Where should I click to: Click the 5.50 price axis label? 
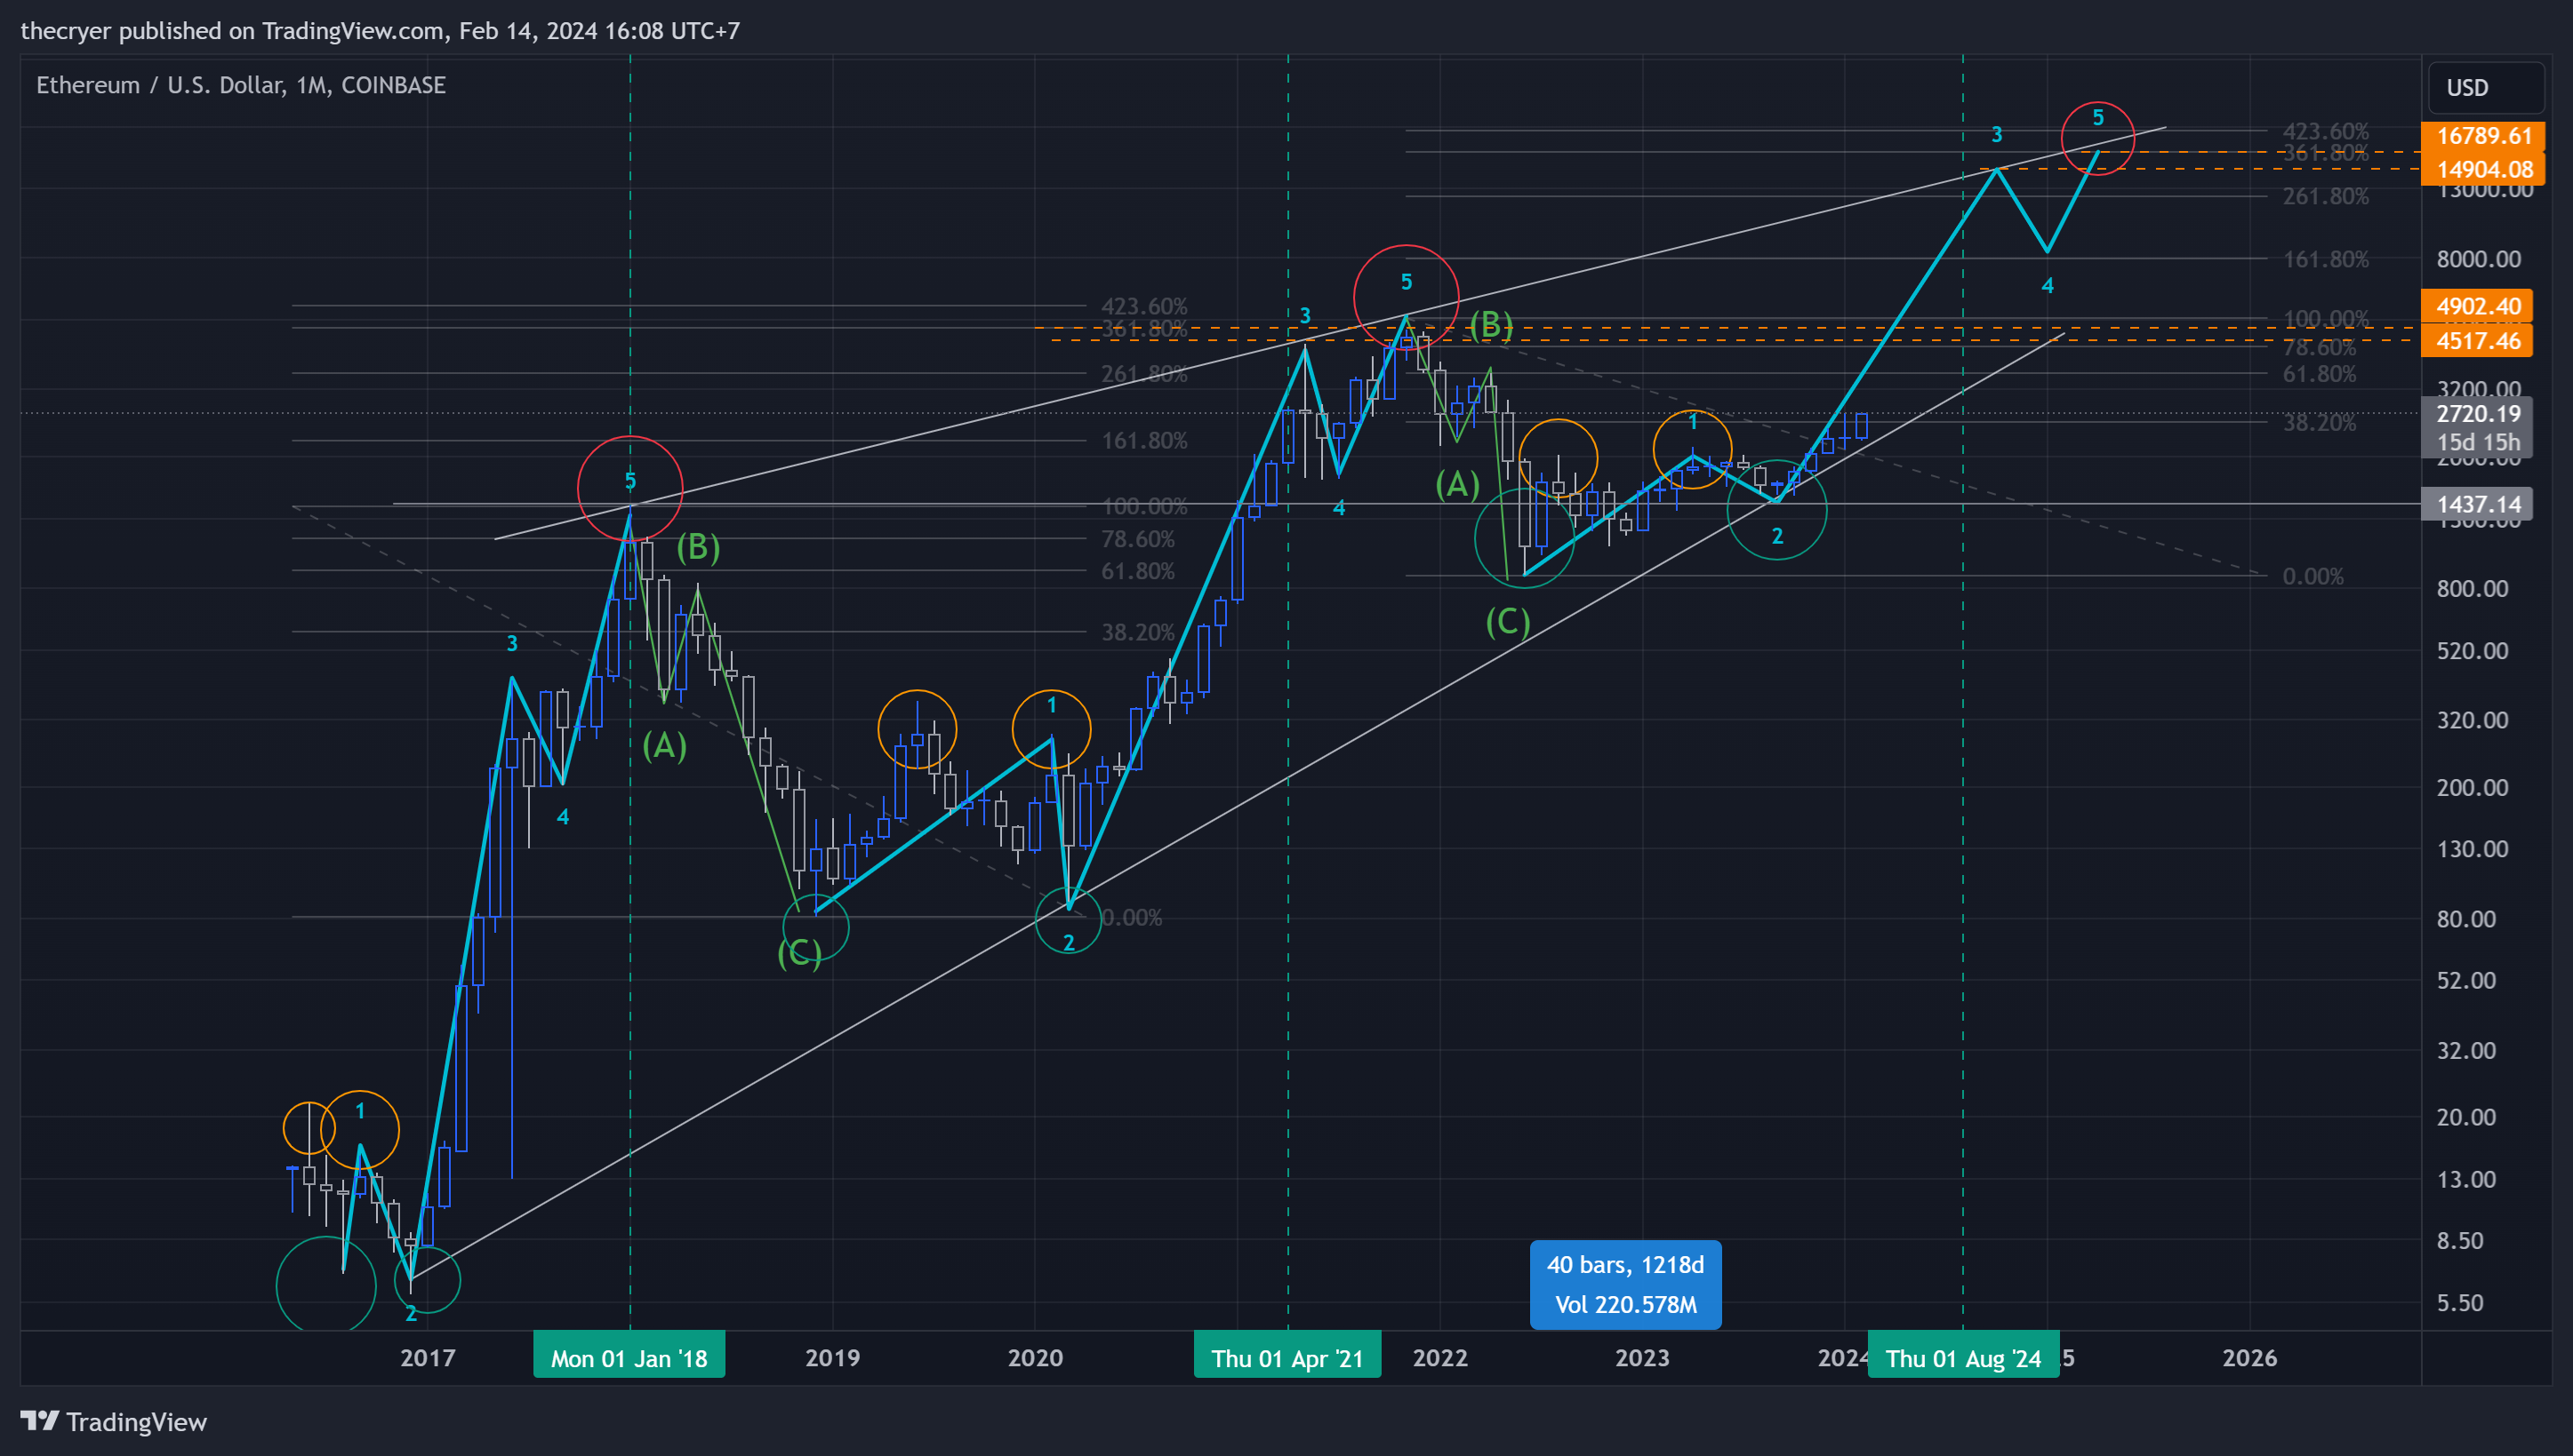point(2459,1303)
